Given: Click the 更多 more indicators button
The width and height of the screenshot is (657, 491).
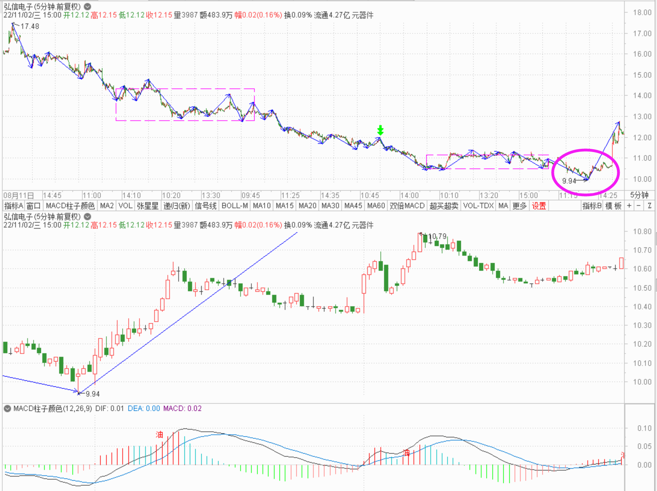Looking at the screenshot, I should click(x=519, y=206).
